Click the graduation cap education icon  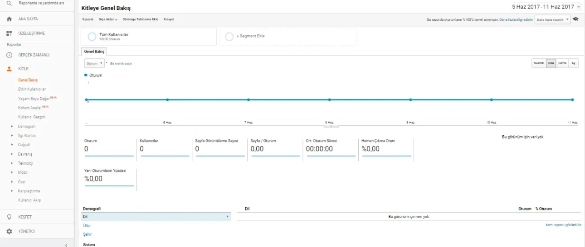click(575, 19)
